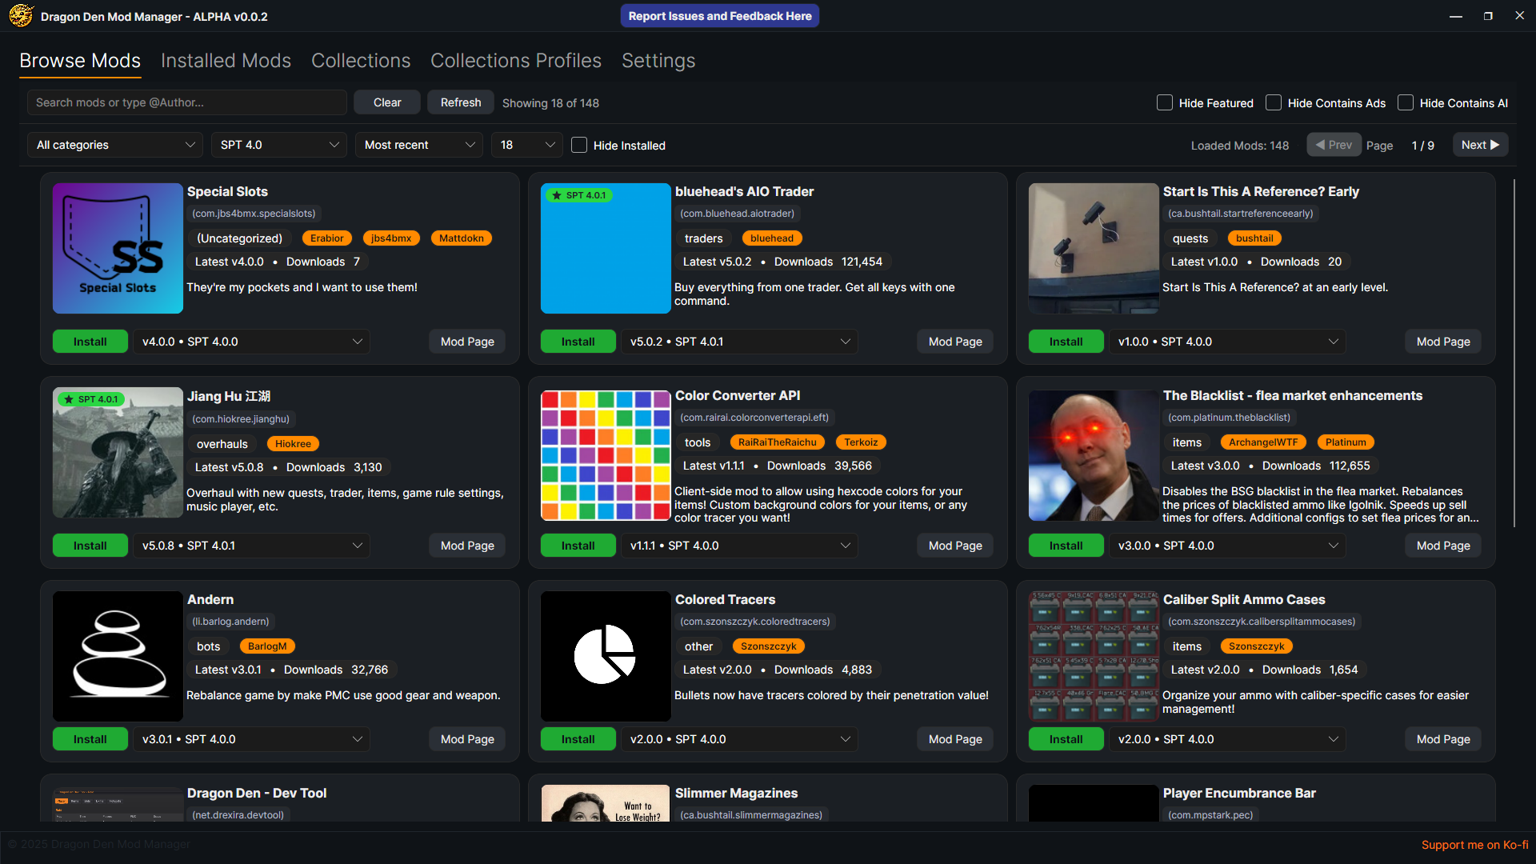Expand the SPT 4.0 version dropdown
Screen dimensions: 1536x864
pyautogui.click(x=279, y=145)
